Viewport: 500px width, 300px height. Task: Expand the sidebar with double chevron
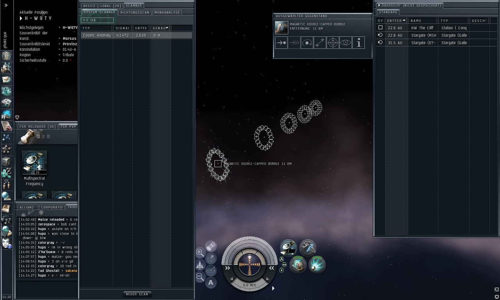point(6,5)
